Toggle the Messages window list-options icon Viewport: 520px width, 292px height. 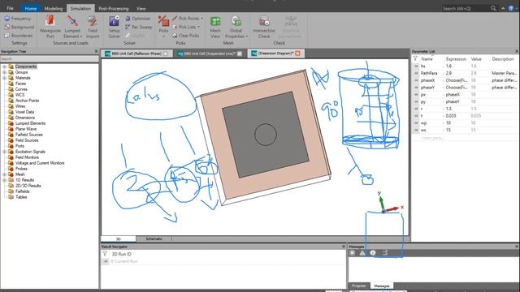coord(385,253)
